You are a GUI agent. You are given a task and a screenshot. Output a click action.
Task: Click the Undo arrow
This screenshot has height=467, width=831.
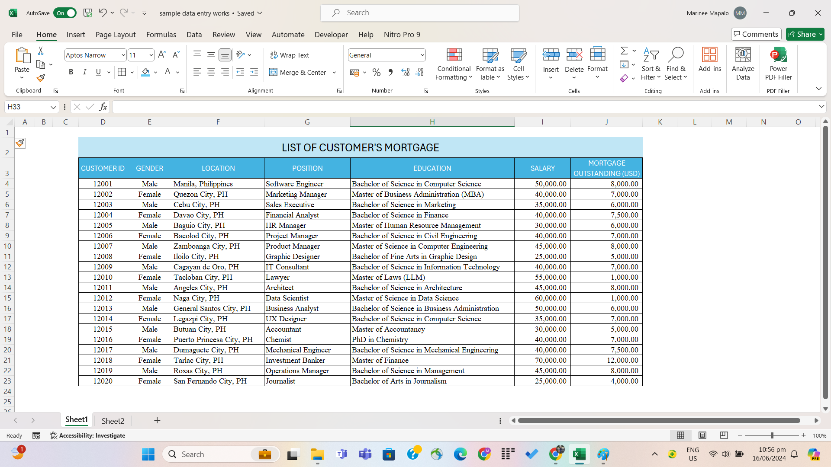click(103, 13)
